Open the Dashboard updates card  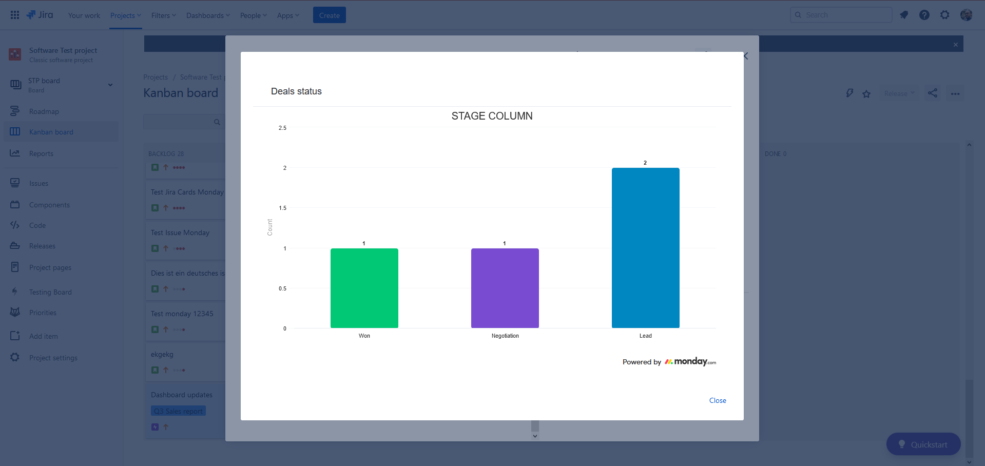[186, 411]
